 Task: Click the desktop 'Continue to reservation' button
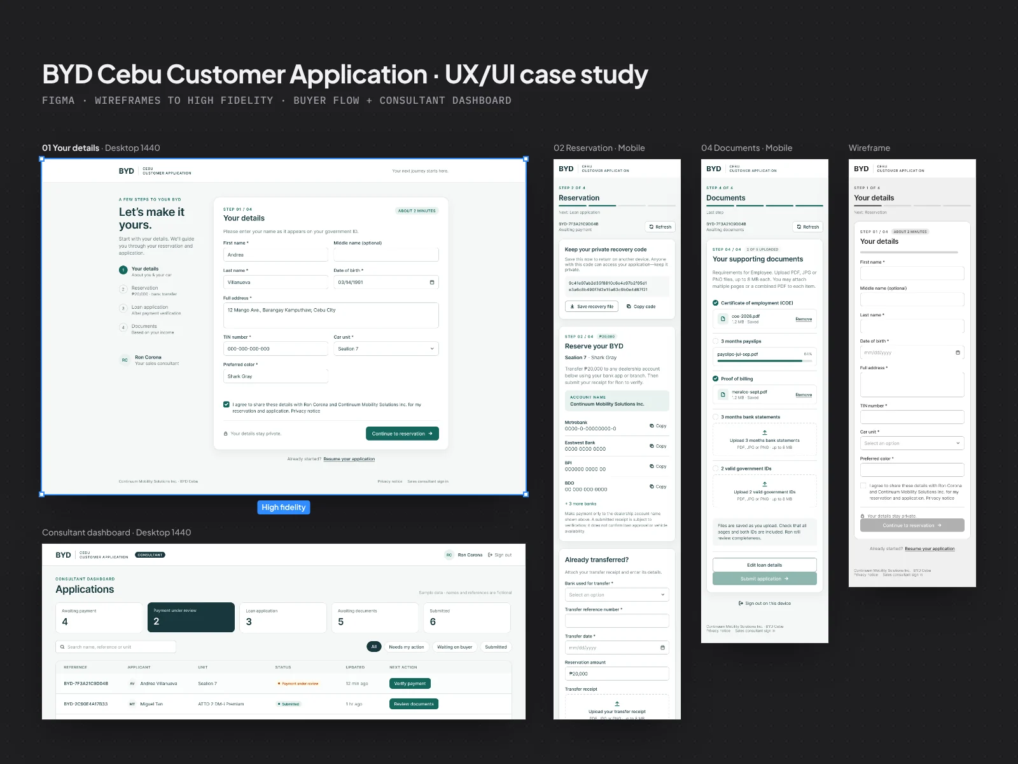(402, 434)
